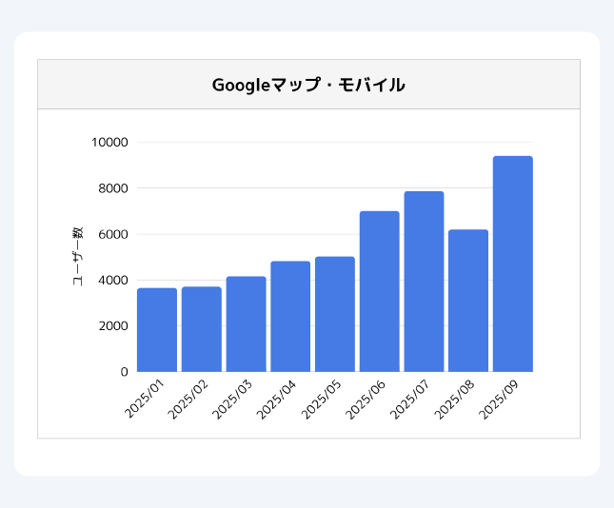
Task: Select the bar for 2025/07
Action: (x=424, y=282)
